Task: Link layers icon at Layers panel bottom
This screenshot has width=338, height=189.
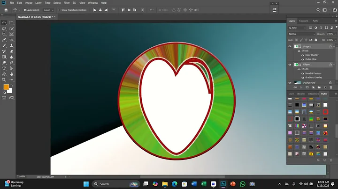Action: click(x=295, y=87)
